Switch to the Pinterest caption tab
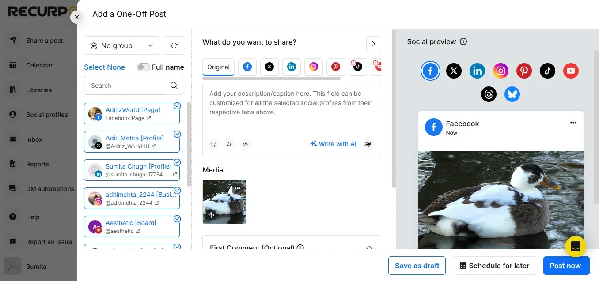Image resolution: width=599 pixels, height=281 pixels. click(x=336, y=67)
